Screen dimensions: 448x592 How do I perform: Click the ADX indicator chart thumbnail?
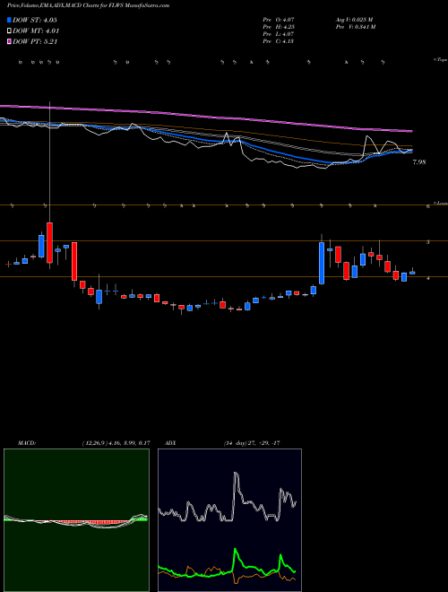[229, 520]
